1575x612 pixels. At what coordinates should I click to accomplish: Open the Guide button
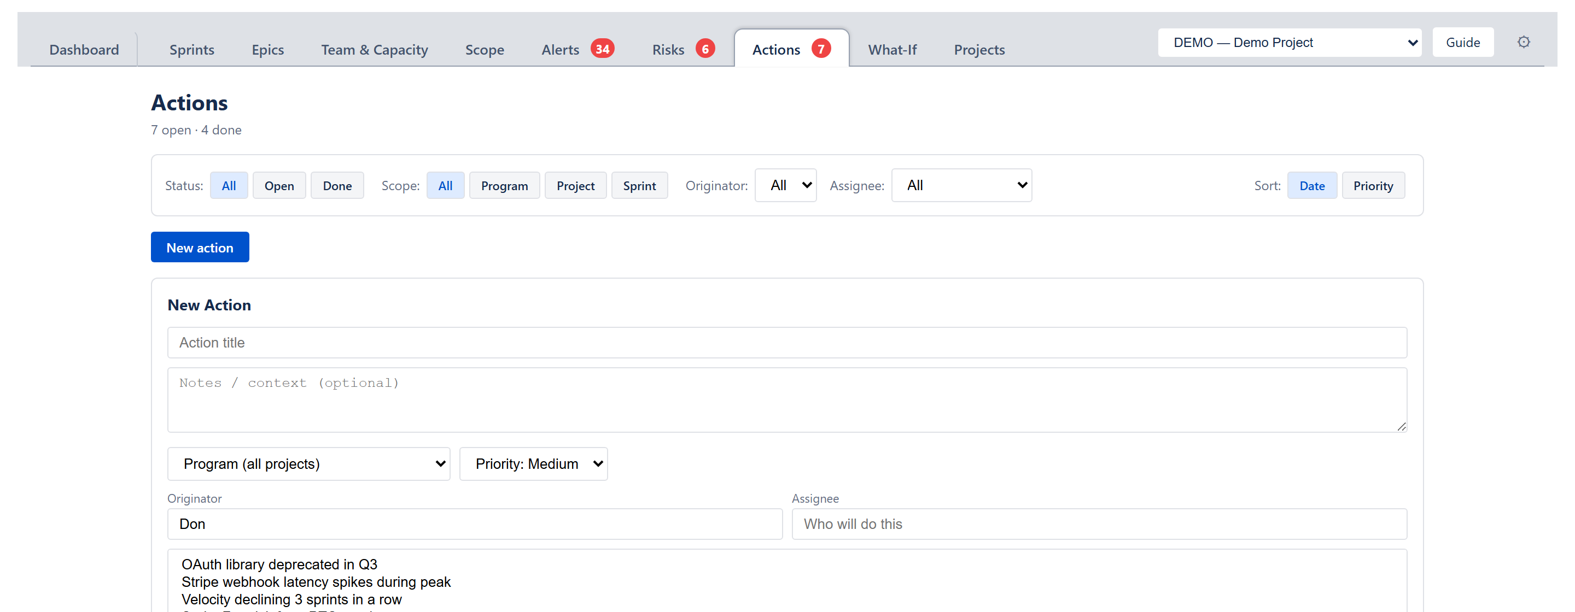click(x=1463, y=42)
